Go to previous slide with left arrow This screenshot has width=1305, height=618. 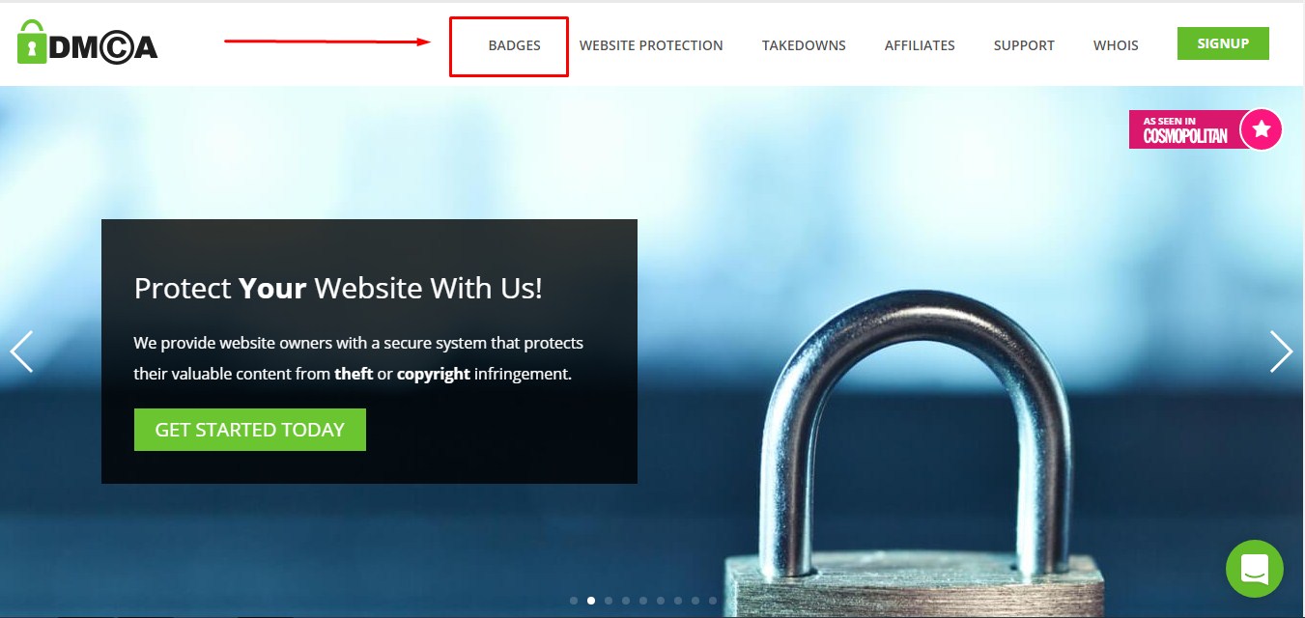(21, 351)
